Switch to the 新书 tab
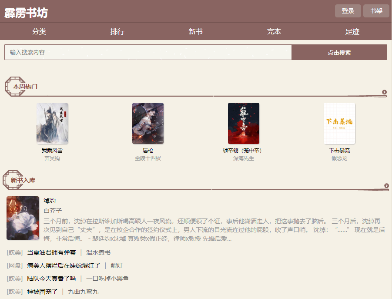The image size is (392, 299). click(195, 31)
